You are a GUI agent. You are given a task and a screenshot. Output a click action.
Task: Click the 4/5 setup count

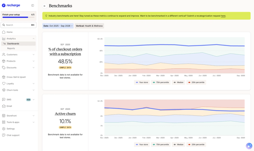click(33, 15)
